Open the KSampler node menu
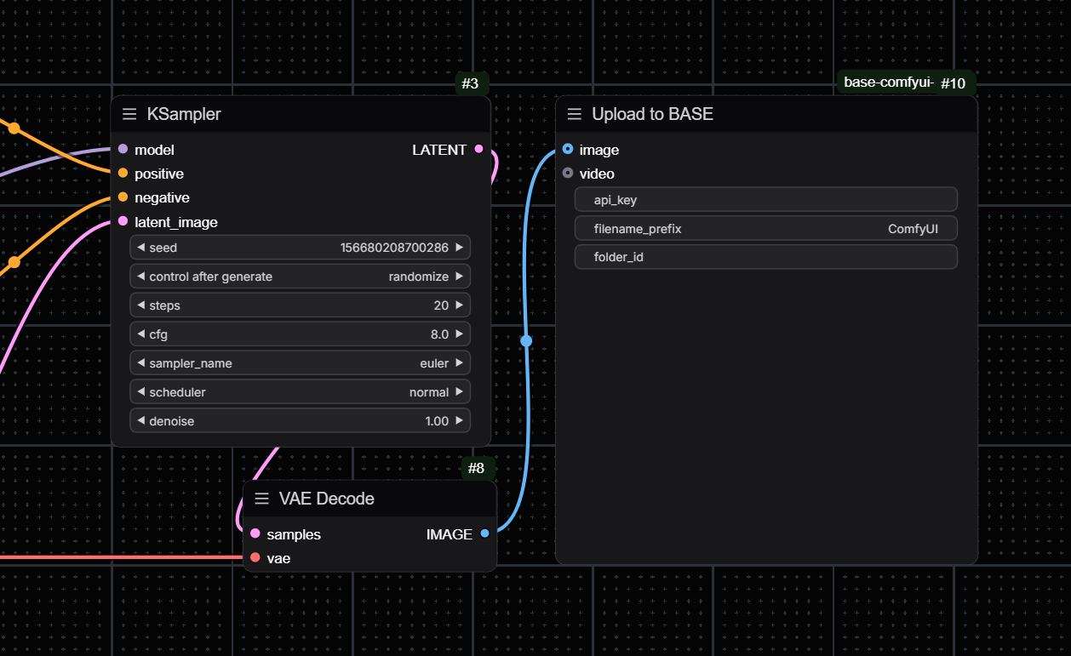Viewport: 1071px width, 656px height. 129,113
